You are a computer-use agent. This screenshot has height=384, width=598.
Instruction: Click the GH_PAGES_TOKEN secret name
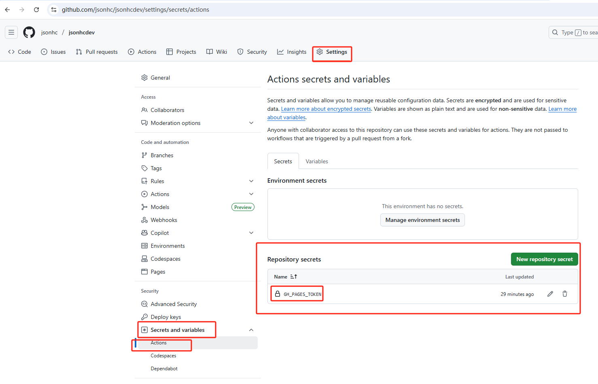coord(302,294)
